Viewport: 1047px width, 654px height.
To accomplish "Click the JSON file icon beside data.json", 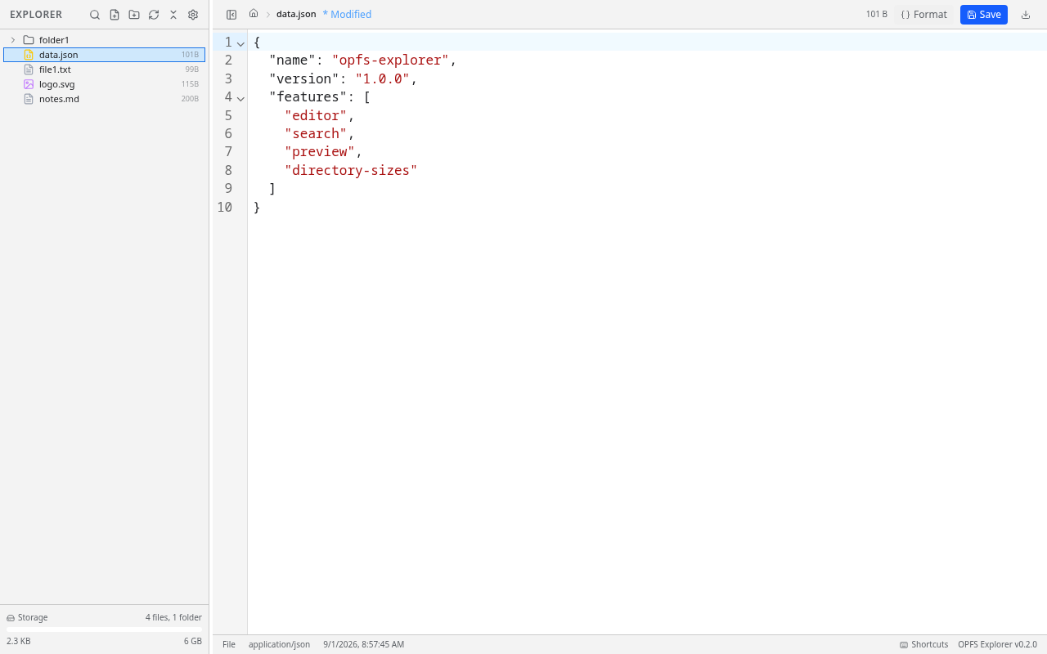I will pos(29,55).
